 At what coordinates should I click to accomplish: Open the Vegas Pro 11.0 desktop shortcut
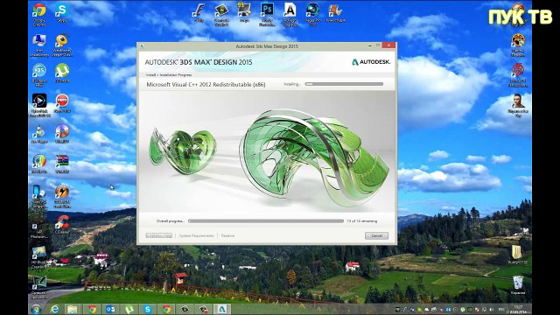coord(313,14)
